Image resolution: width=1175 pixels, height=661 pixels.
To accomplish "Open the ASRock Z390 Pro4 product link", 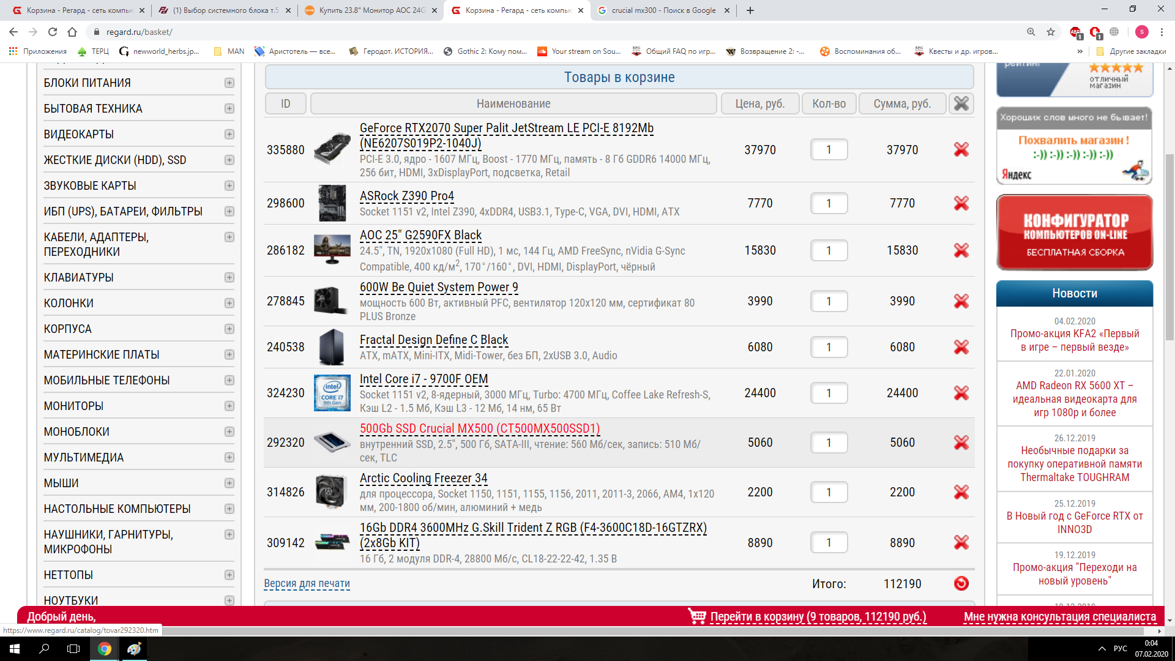I will [406, 196].
